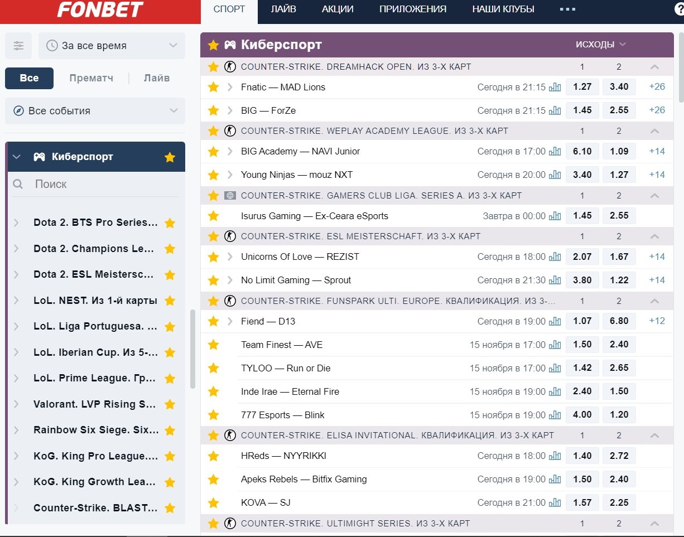Screen dimensions: 684x537
Task: Open ПРИЛОЖЕНИЯ menu item
Action: pos(413,9)
